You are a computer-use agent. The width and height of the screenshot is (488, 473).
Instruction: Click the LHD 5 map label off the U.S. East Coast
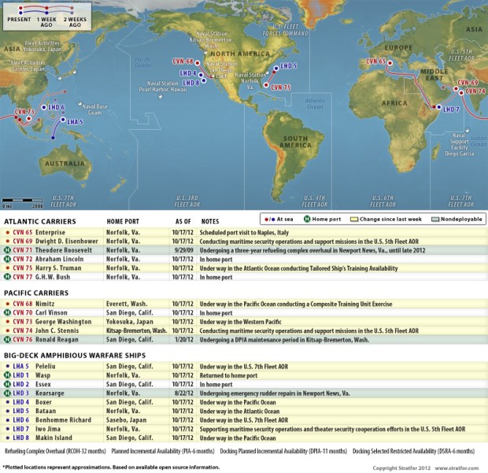[x=289, y=66]
